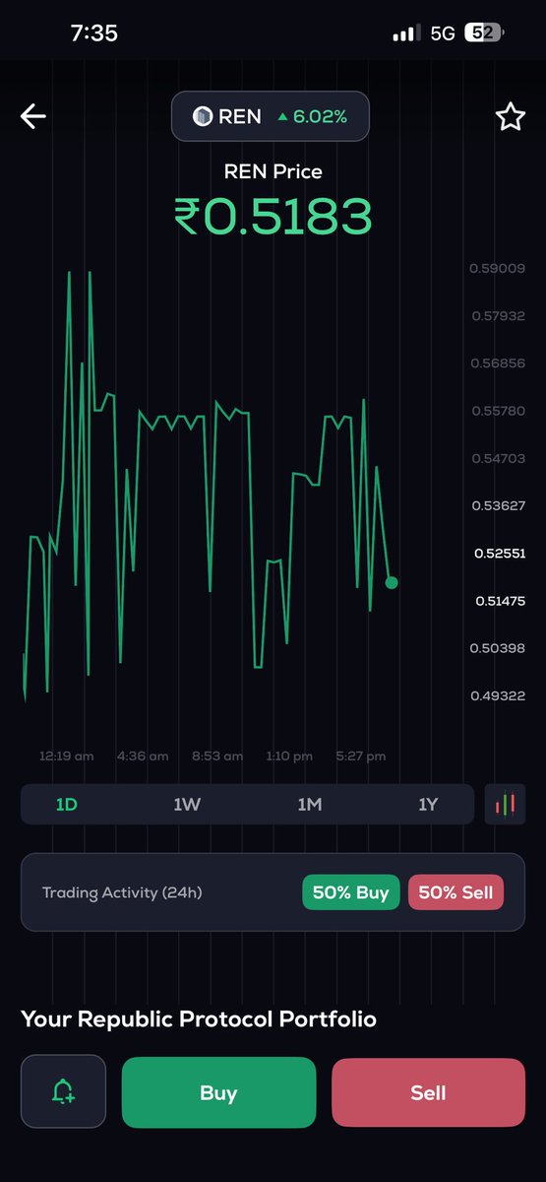Tap the 50% Sell activity badge
The width and height of the screenshot is (546, 1182).
pos(455,892)
